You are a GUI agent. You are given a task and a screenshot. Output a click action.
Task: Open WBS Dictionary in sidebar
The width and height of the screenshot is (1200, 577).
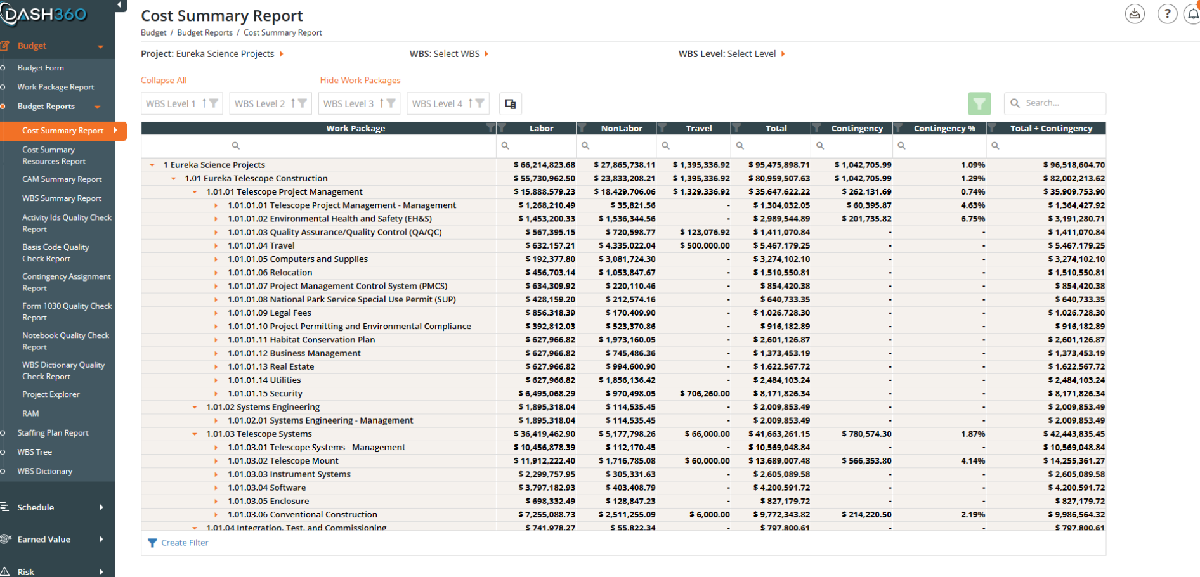tap(45, 471)
